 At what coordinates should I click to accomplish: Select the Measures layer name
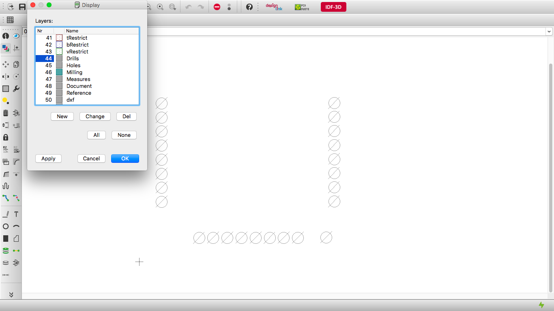(78, 79)
